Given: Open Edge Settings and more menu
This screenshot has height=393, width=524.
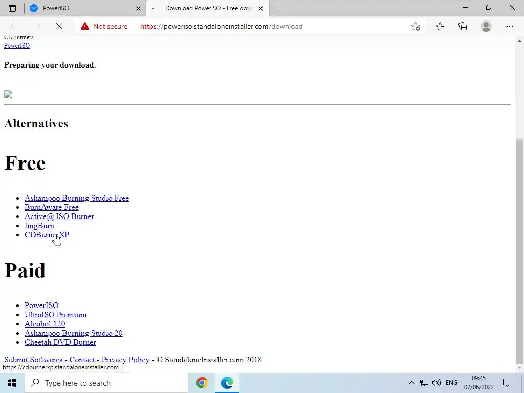Looking at the screenshot, I should pos(509,26).
